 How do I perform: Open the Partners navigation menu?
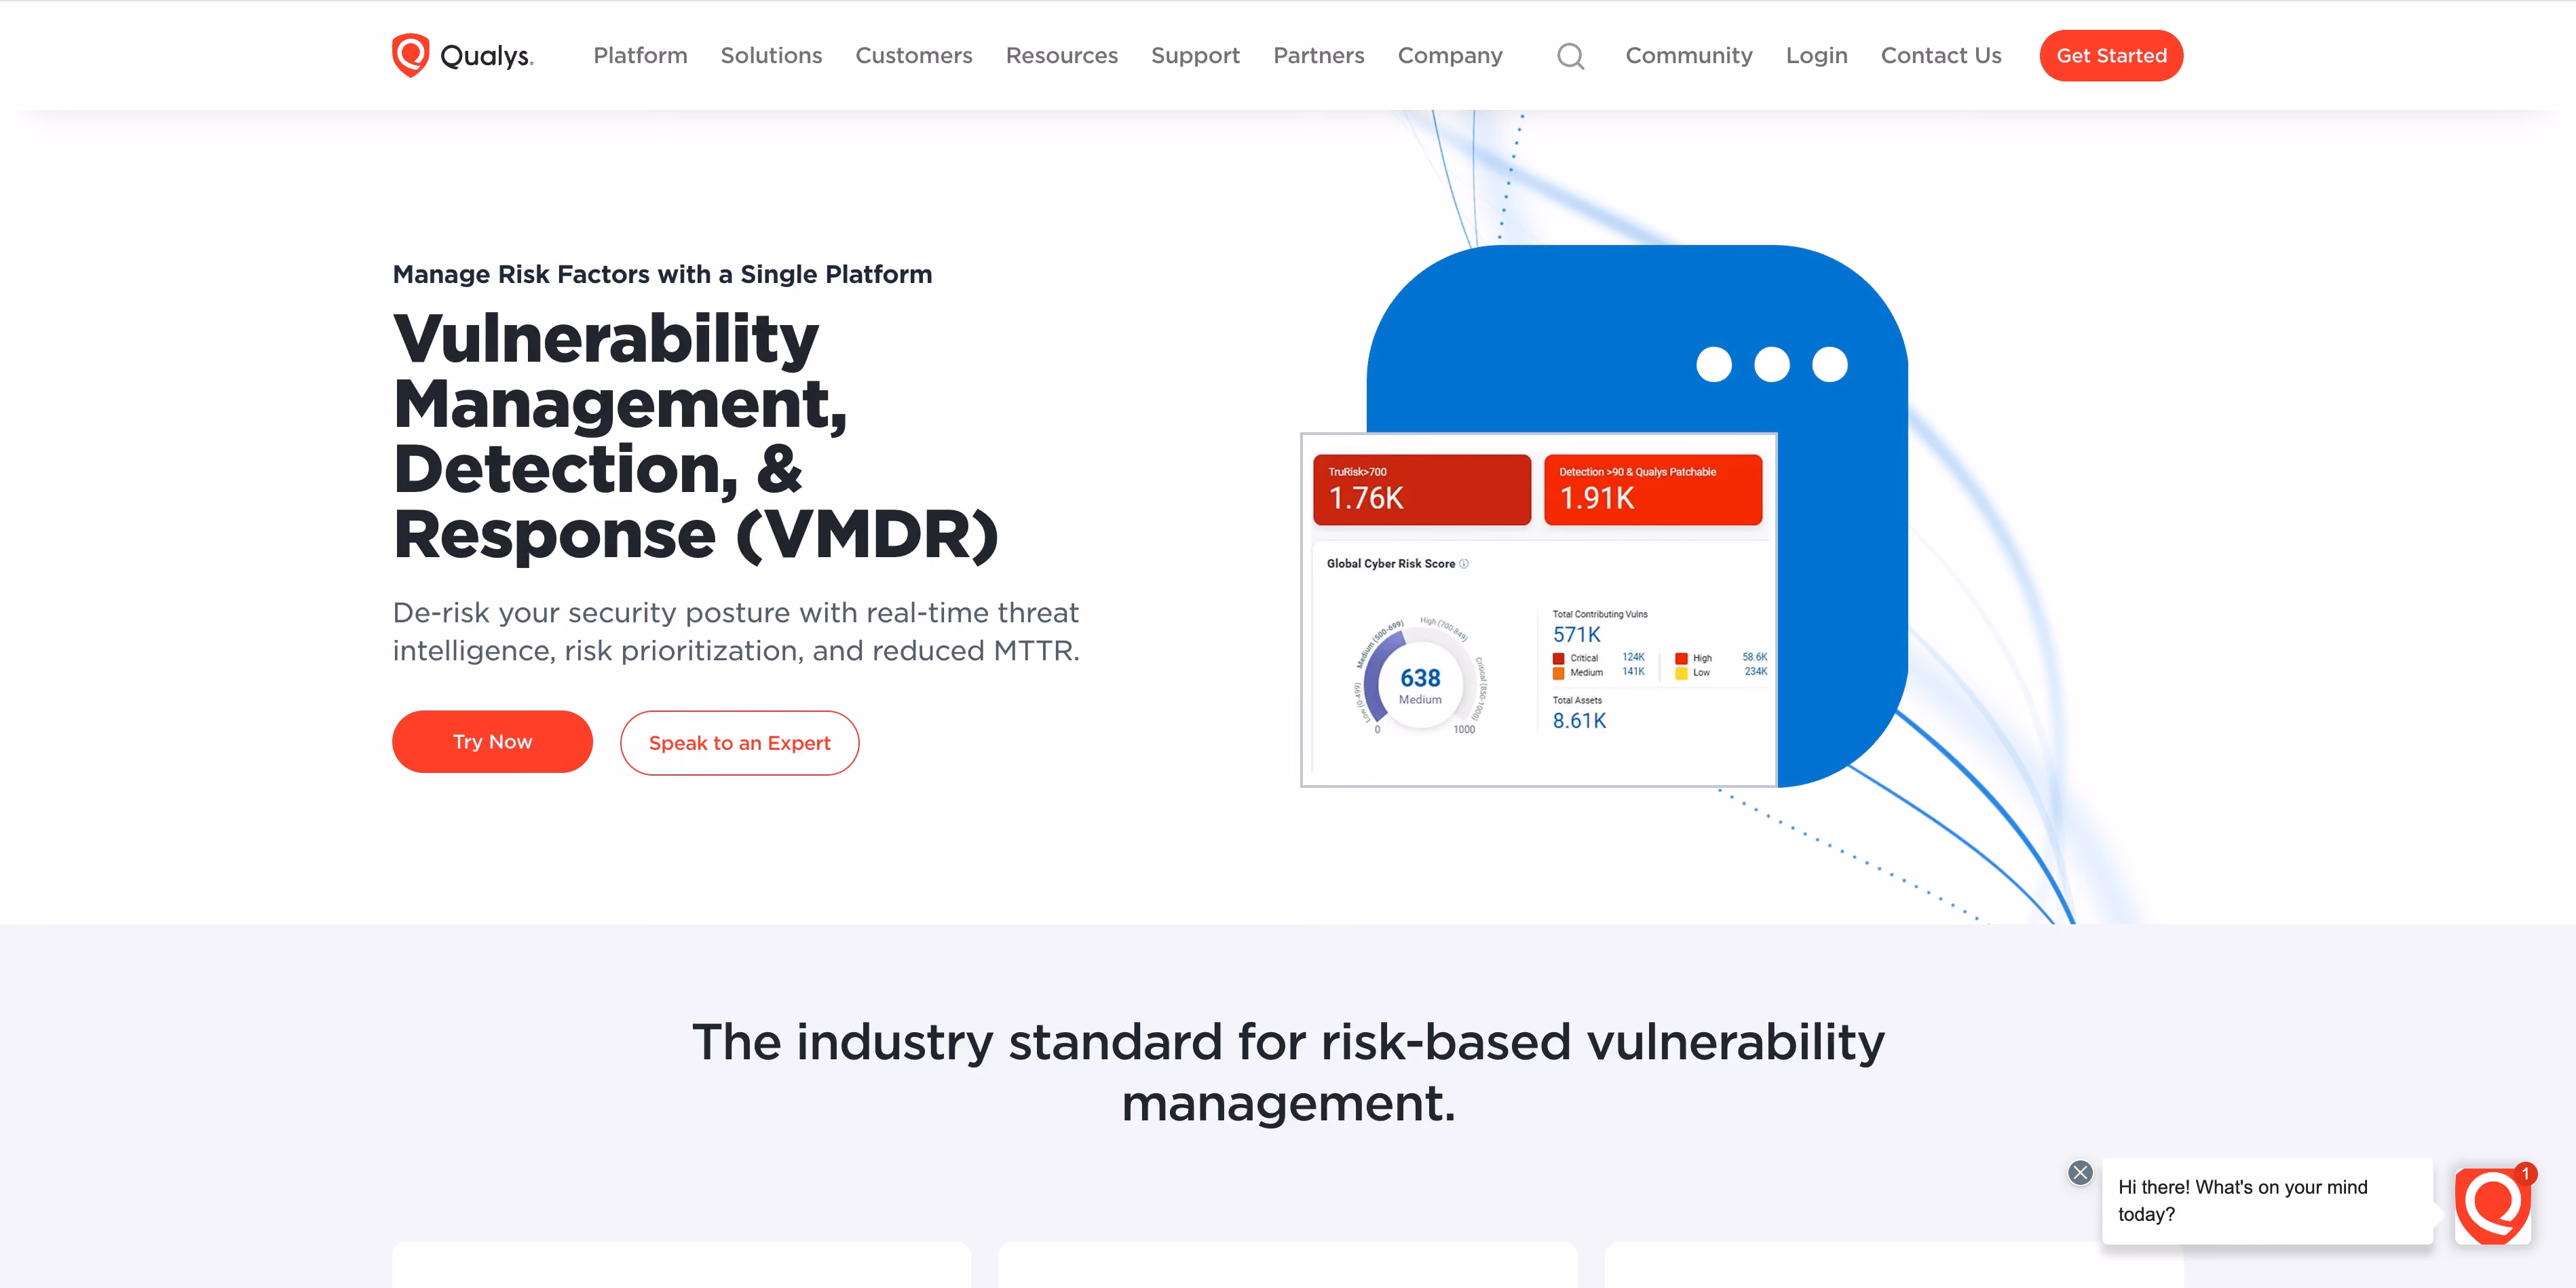pyautogui.click(x=1318, y=55)
